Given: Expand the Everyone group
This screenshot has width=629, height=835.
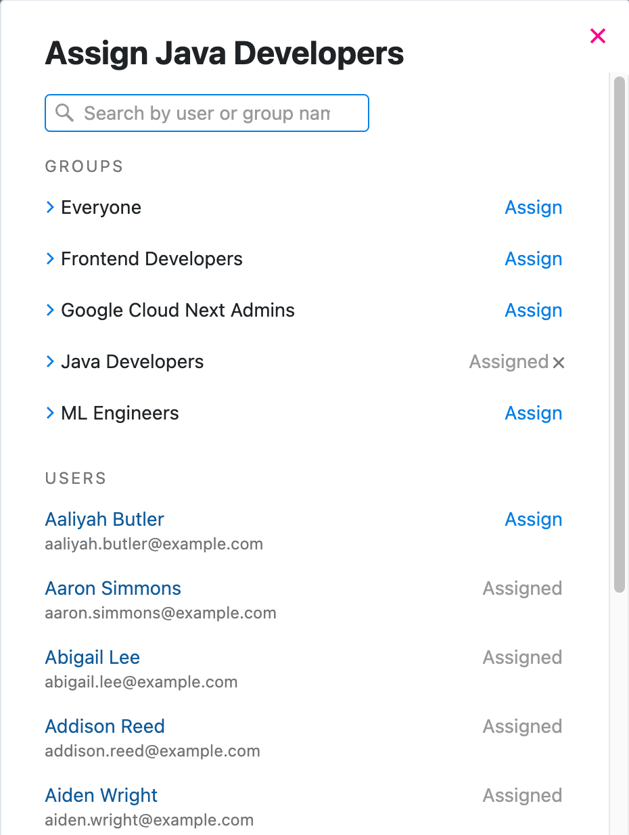Looking at the screenshot, I should click(x=50, y=207).
